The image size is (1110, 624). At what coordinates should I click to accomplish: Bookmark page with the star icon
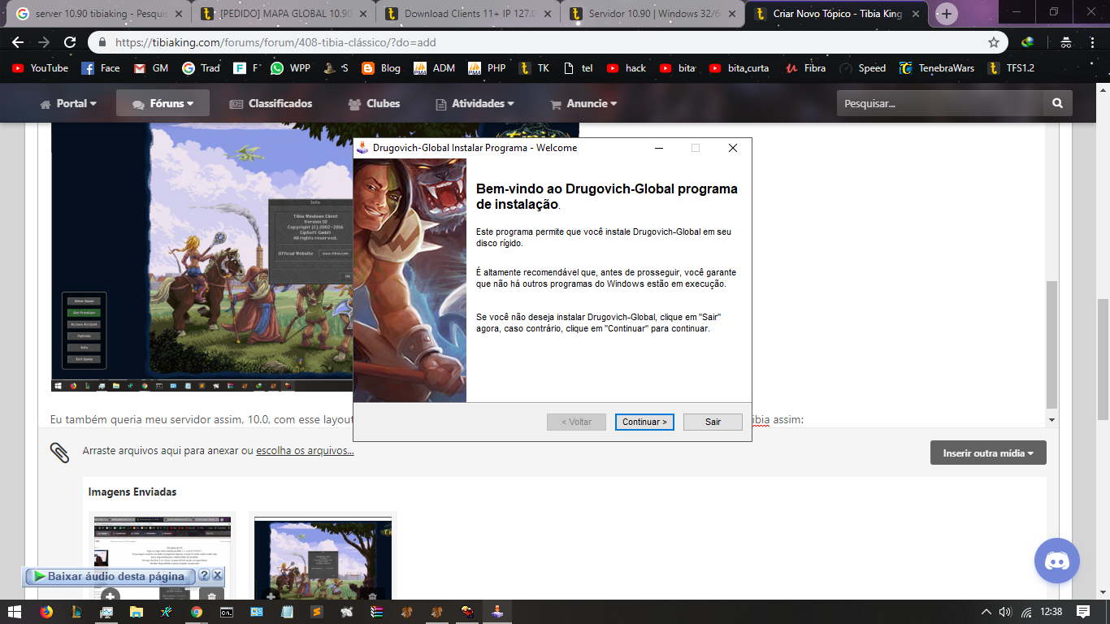point(993,42)
